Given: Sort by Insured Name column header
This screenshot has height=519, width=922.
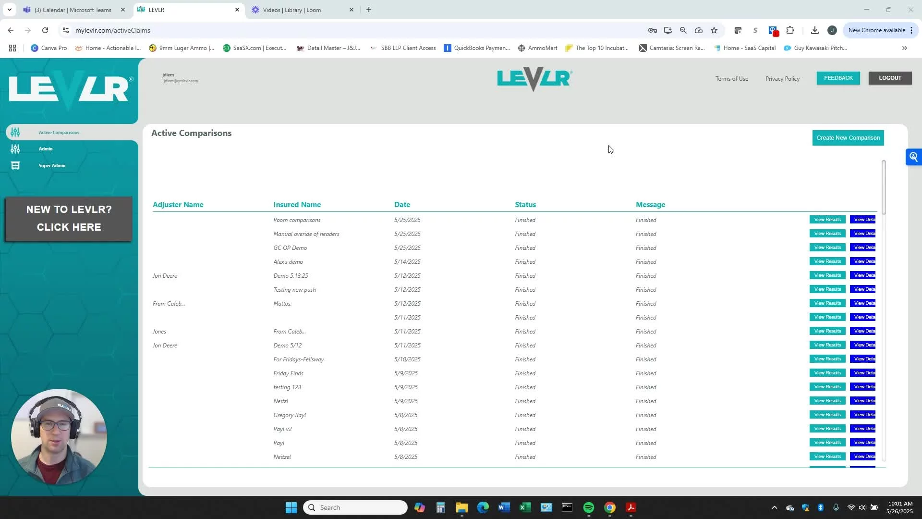Looking at the screenshot, I should pos(297,205).
